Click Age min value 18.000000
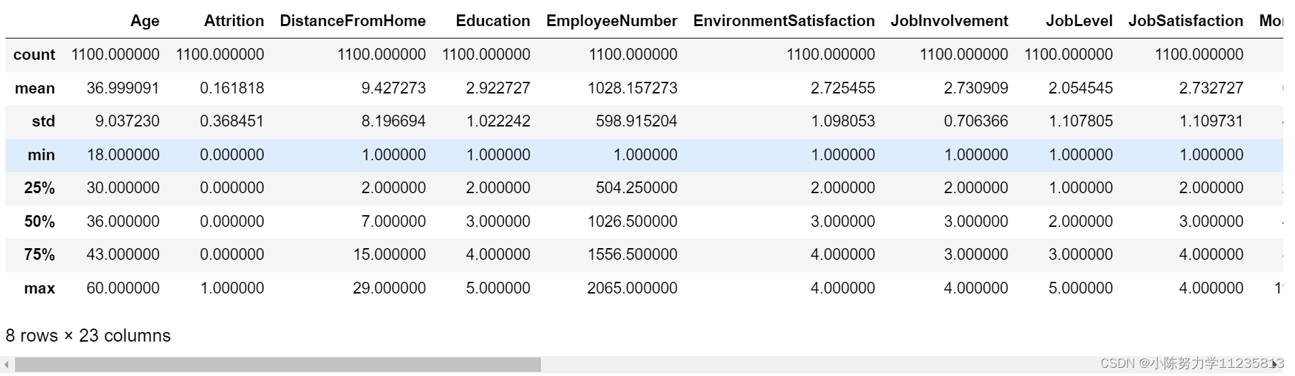Image resolution: width=1295 pixels, height=376 pixels. coord(123,155)
